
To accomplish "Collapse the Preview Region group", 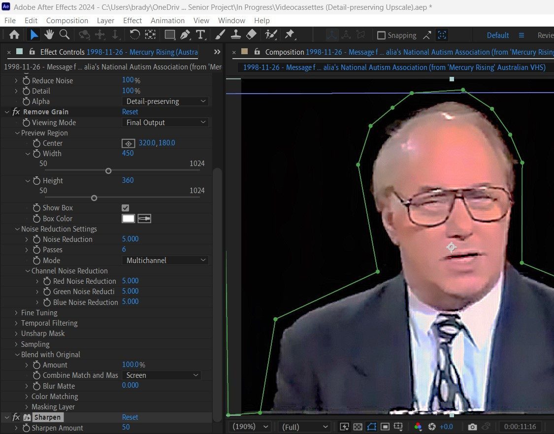I will coord(17,133).
